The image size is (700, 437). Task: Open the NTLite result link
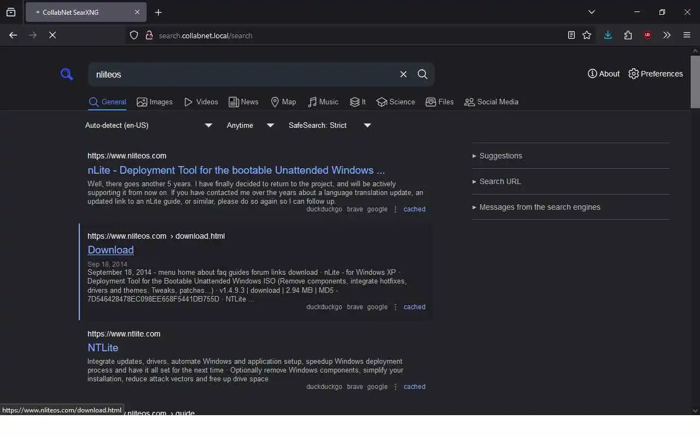pyautogui.click(x=103, y=347)
